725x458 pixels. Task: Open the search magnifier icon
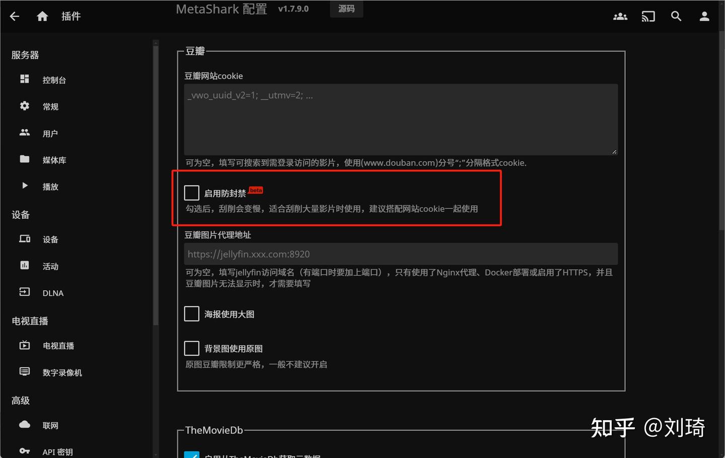pyautogui.click(x=676, y=16)
